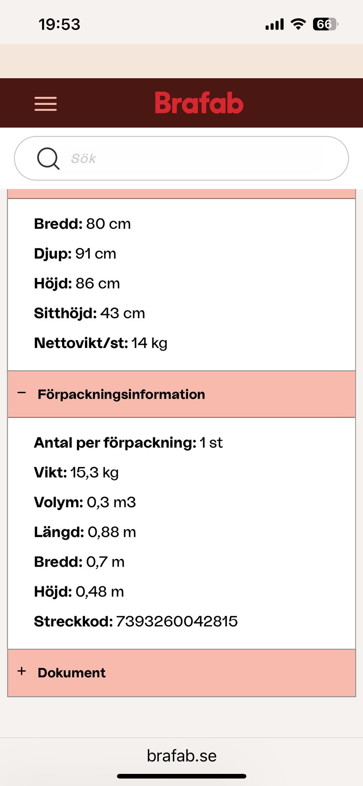
Task: Tap the cellular signal bars icon
Action: [275, 25]
